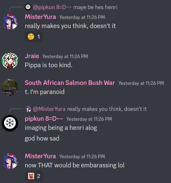Click the "Pippa is too kind." message
Viewport: 171px width, 183px height.
coord(49,65)
